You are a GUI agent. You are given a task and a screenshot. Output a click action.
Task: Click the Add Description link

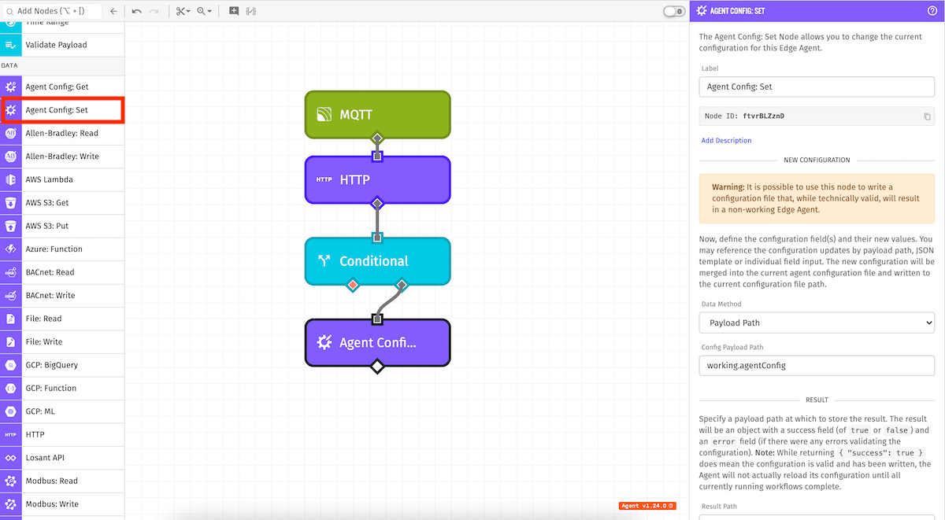726,141
